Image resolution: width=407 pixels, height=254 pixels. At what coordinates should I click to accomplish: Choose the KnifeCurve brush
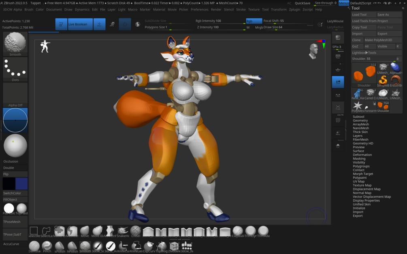pos(123,246)
